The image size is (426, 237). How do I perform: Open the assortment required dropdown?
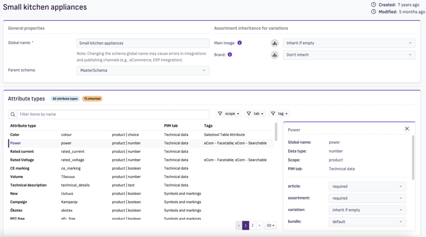coord(367,198)
